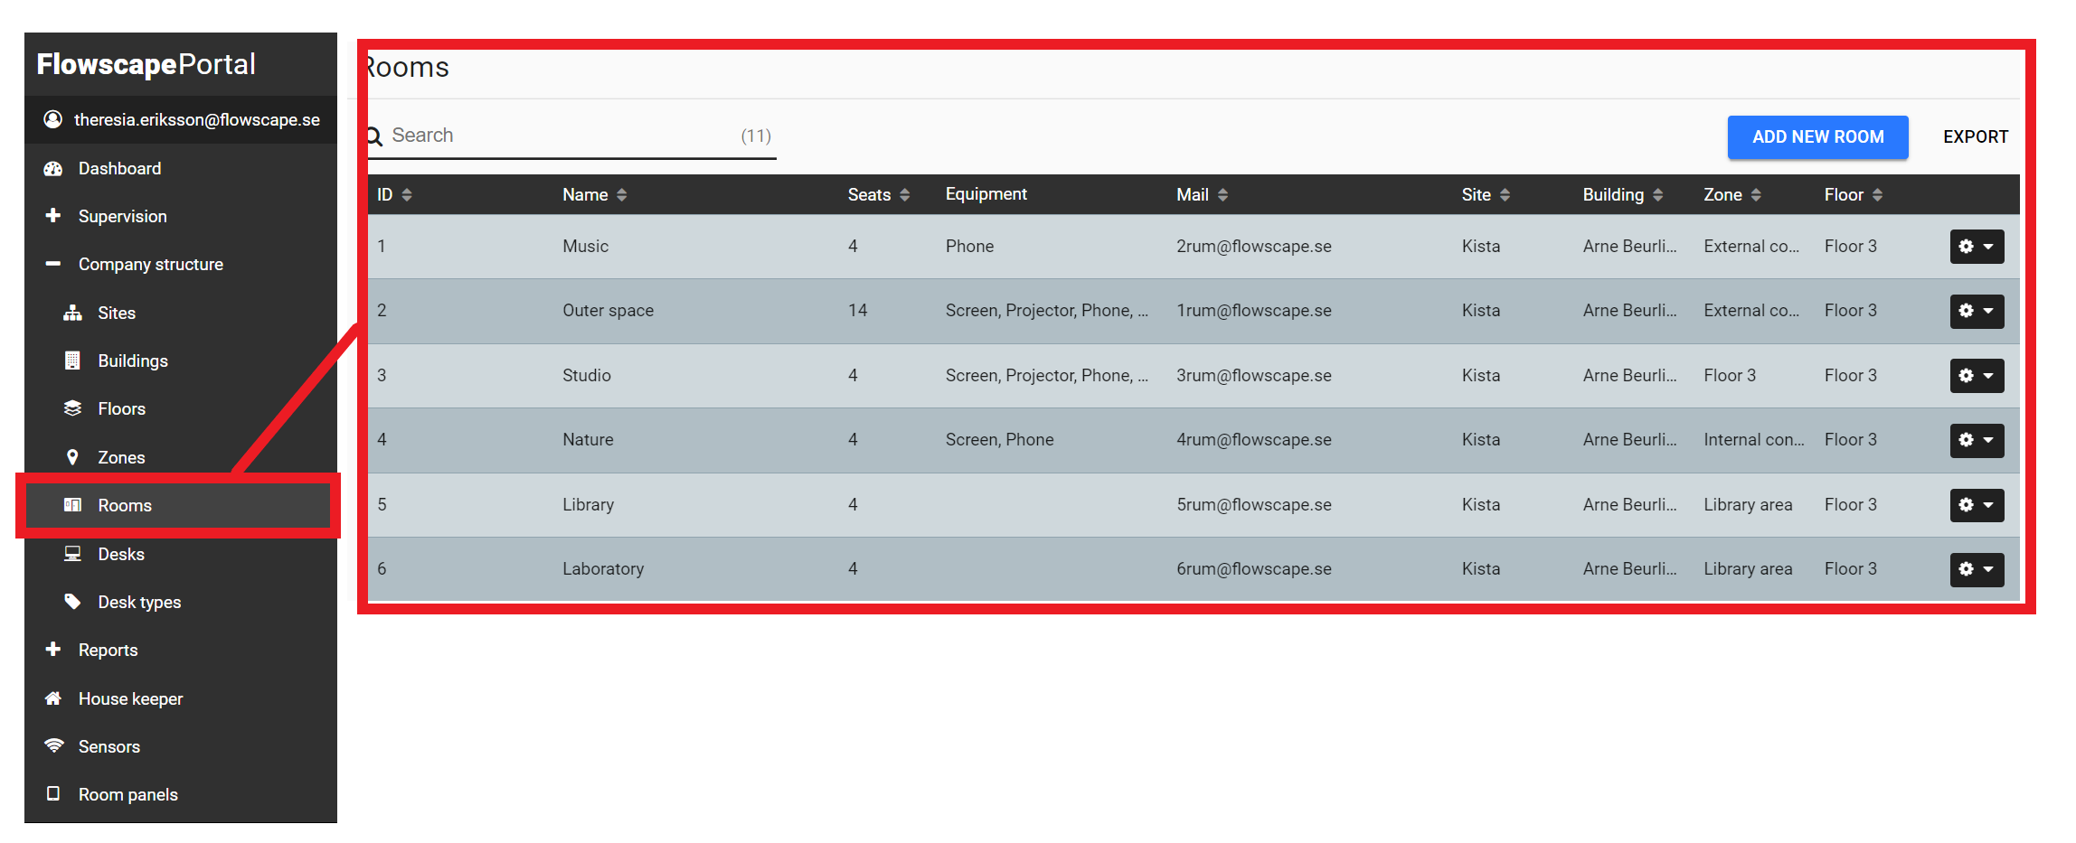
Task: Click the 5rum@flowscape.se mail cell
Action: 1253,504
